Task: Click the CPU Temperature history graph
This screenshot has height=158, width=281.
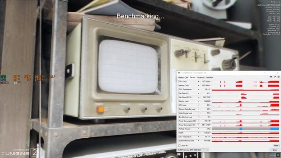Action: click(x=245, y=136)
